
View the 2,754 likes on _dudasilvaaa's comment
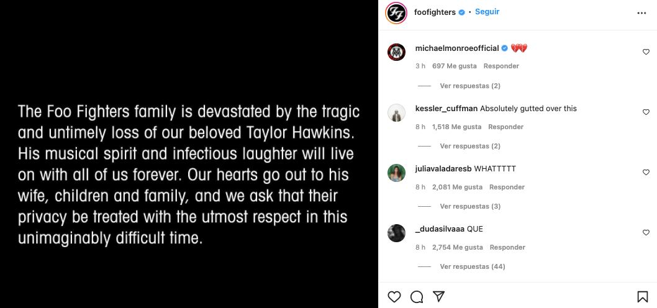458,247
